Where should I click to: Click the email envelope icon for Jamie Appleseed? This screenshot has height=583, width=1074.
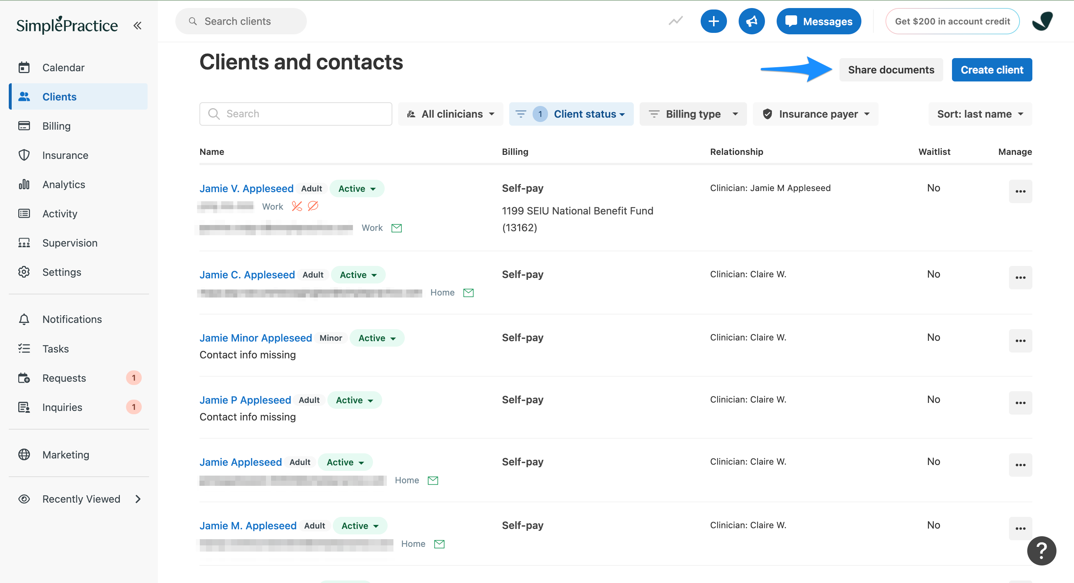433,480
